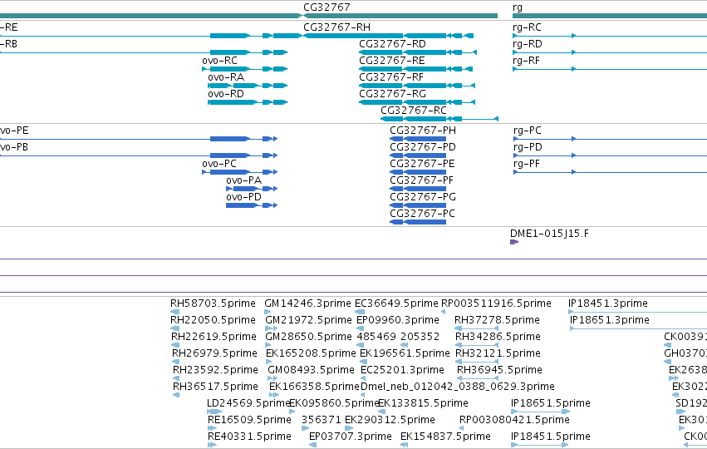Click the RP003080421.5prime EST label

[514, 420]
